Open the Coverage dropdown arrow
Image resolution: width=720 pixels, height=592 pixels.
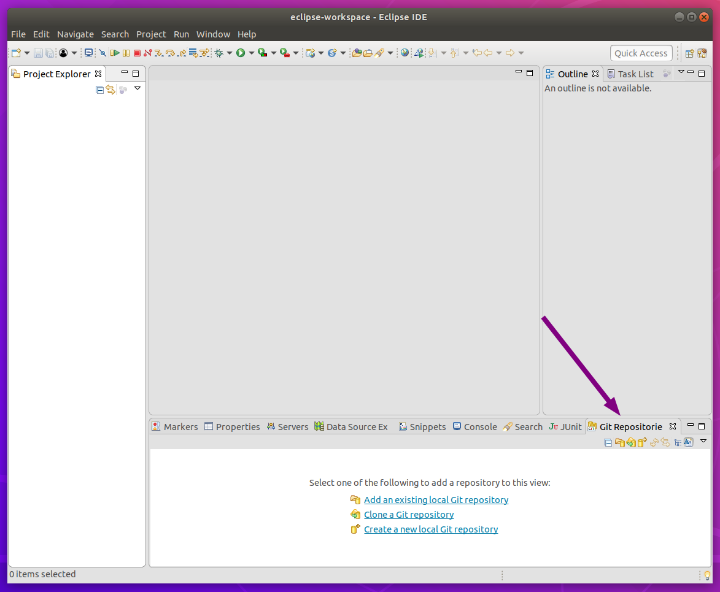(273, 53)
